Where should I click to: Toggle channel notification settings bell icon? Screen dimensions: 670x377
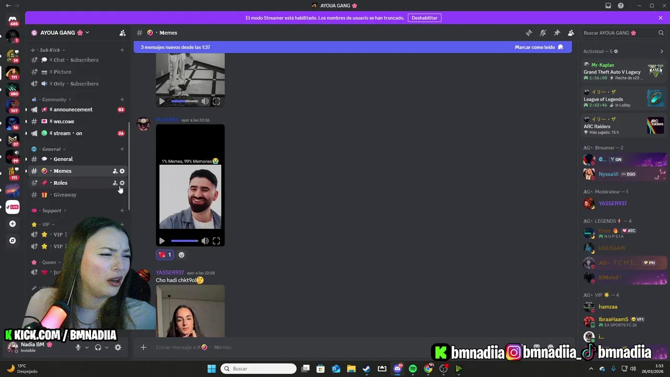543,32
